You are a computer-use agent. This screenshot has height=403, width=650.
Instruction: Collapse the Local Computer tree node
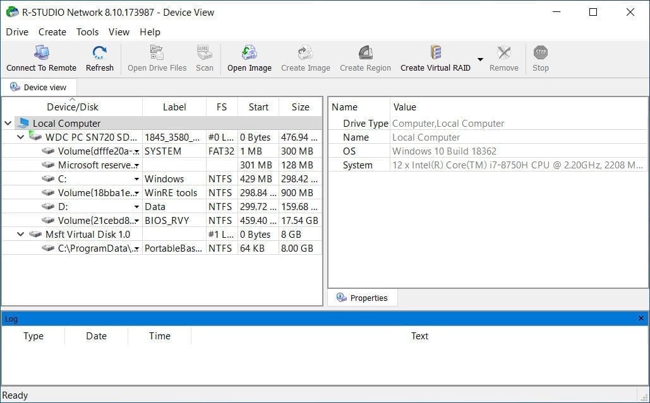(8, 124)
